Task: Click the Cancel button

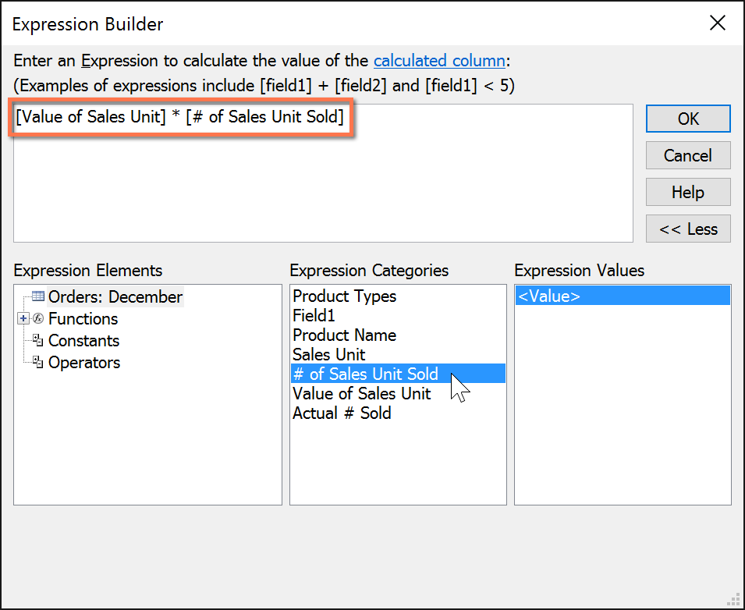Action: point(687,155)
